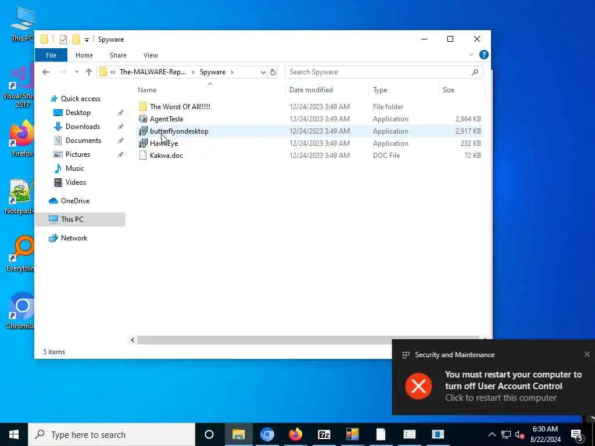The width and height of the screenshot is (595, 446).
Task: Click Properties icon in quick access toolbar
Action: (x=63, y=39)
